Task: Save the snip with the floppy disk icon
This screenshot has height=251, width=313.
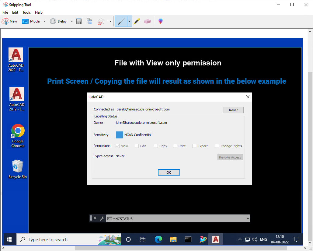Action: click(x=79, y=21)
